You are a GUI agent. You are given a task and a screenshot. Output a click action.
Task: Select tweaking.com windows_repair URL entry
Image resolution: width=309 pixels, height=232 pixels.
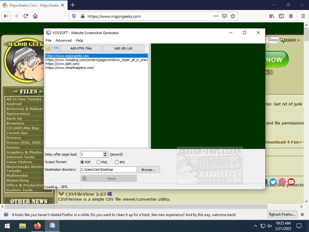(x=97, y=60)
